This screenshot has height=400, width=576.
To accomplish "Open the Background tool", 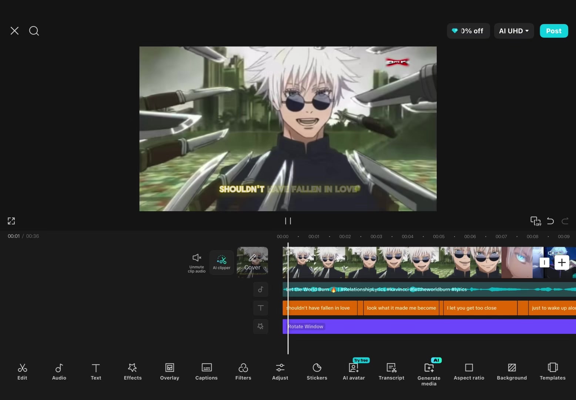I will pyautogui.click(x=512, y=371).
